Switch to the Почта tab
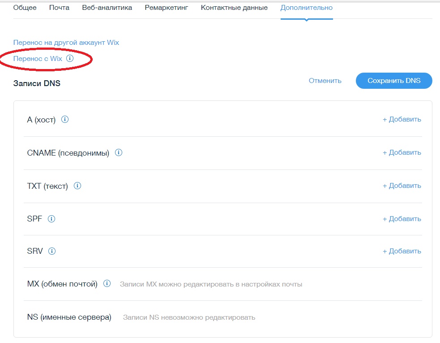440x343 pixels. tap(59, 8)
